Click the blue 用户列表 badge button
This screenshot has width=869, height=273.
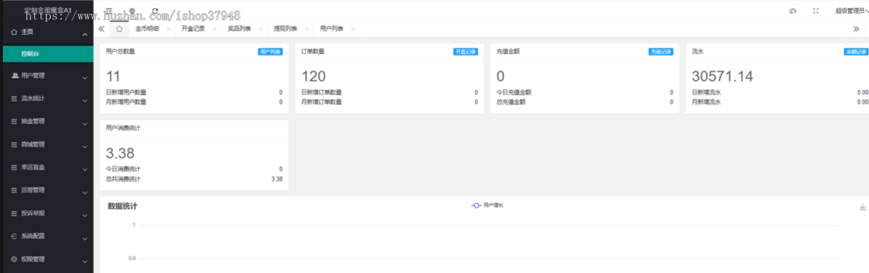tap(270, 52)
